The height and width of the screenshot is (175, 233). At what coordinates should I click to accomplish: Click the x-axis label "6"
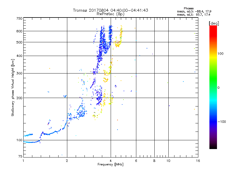136,161
